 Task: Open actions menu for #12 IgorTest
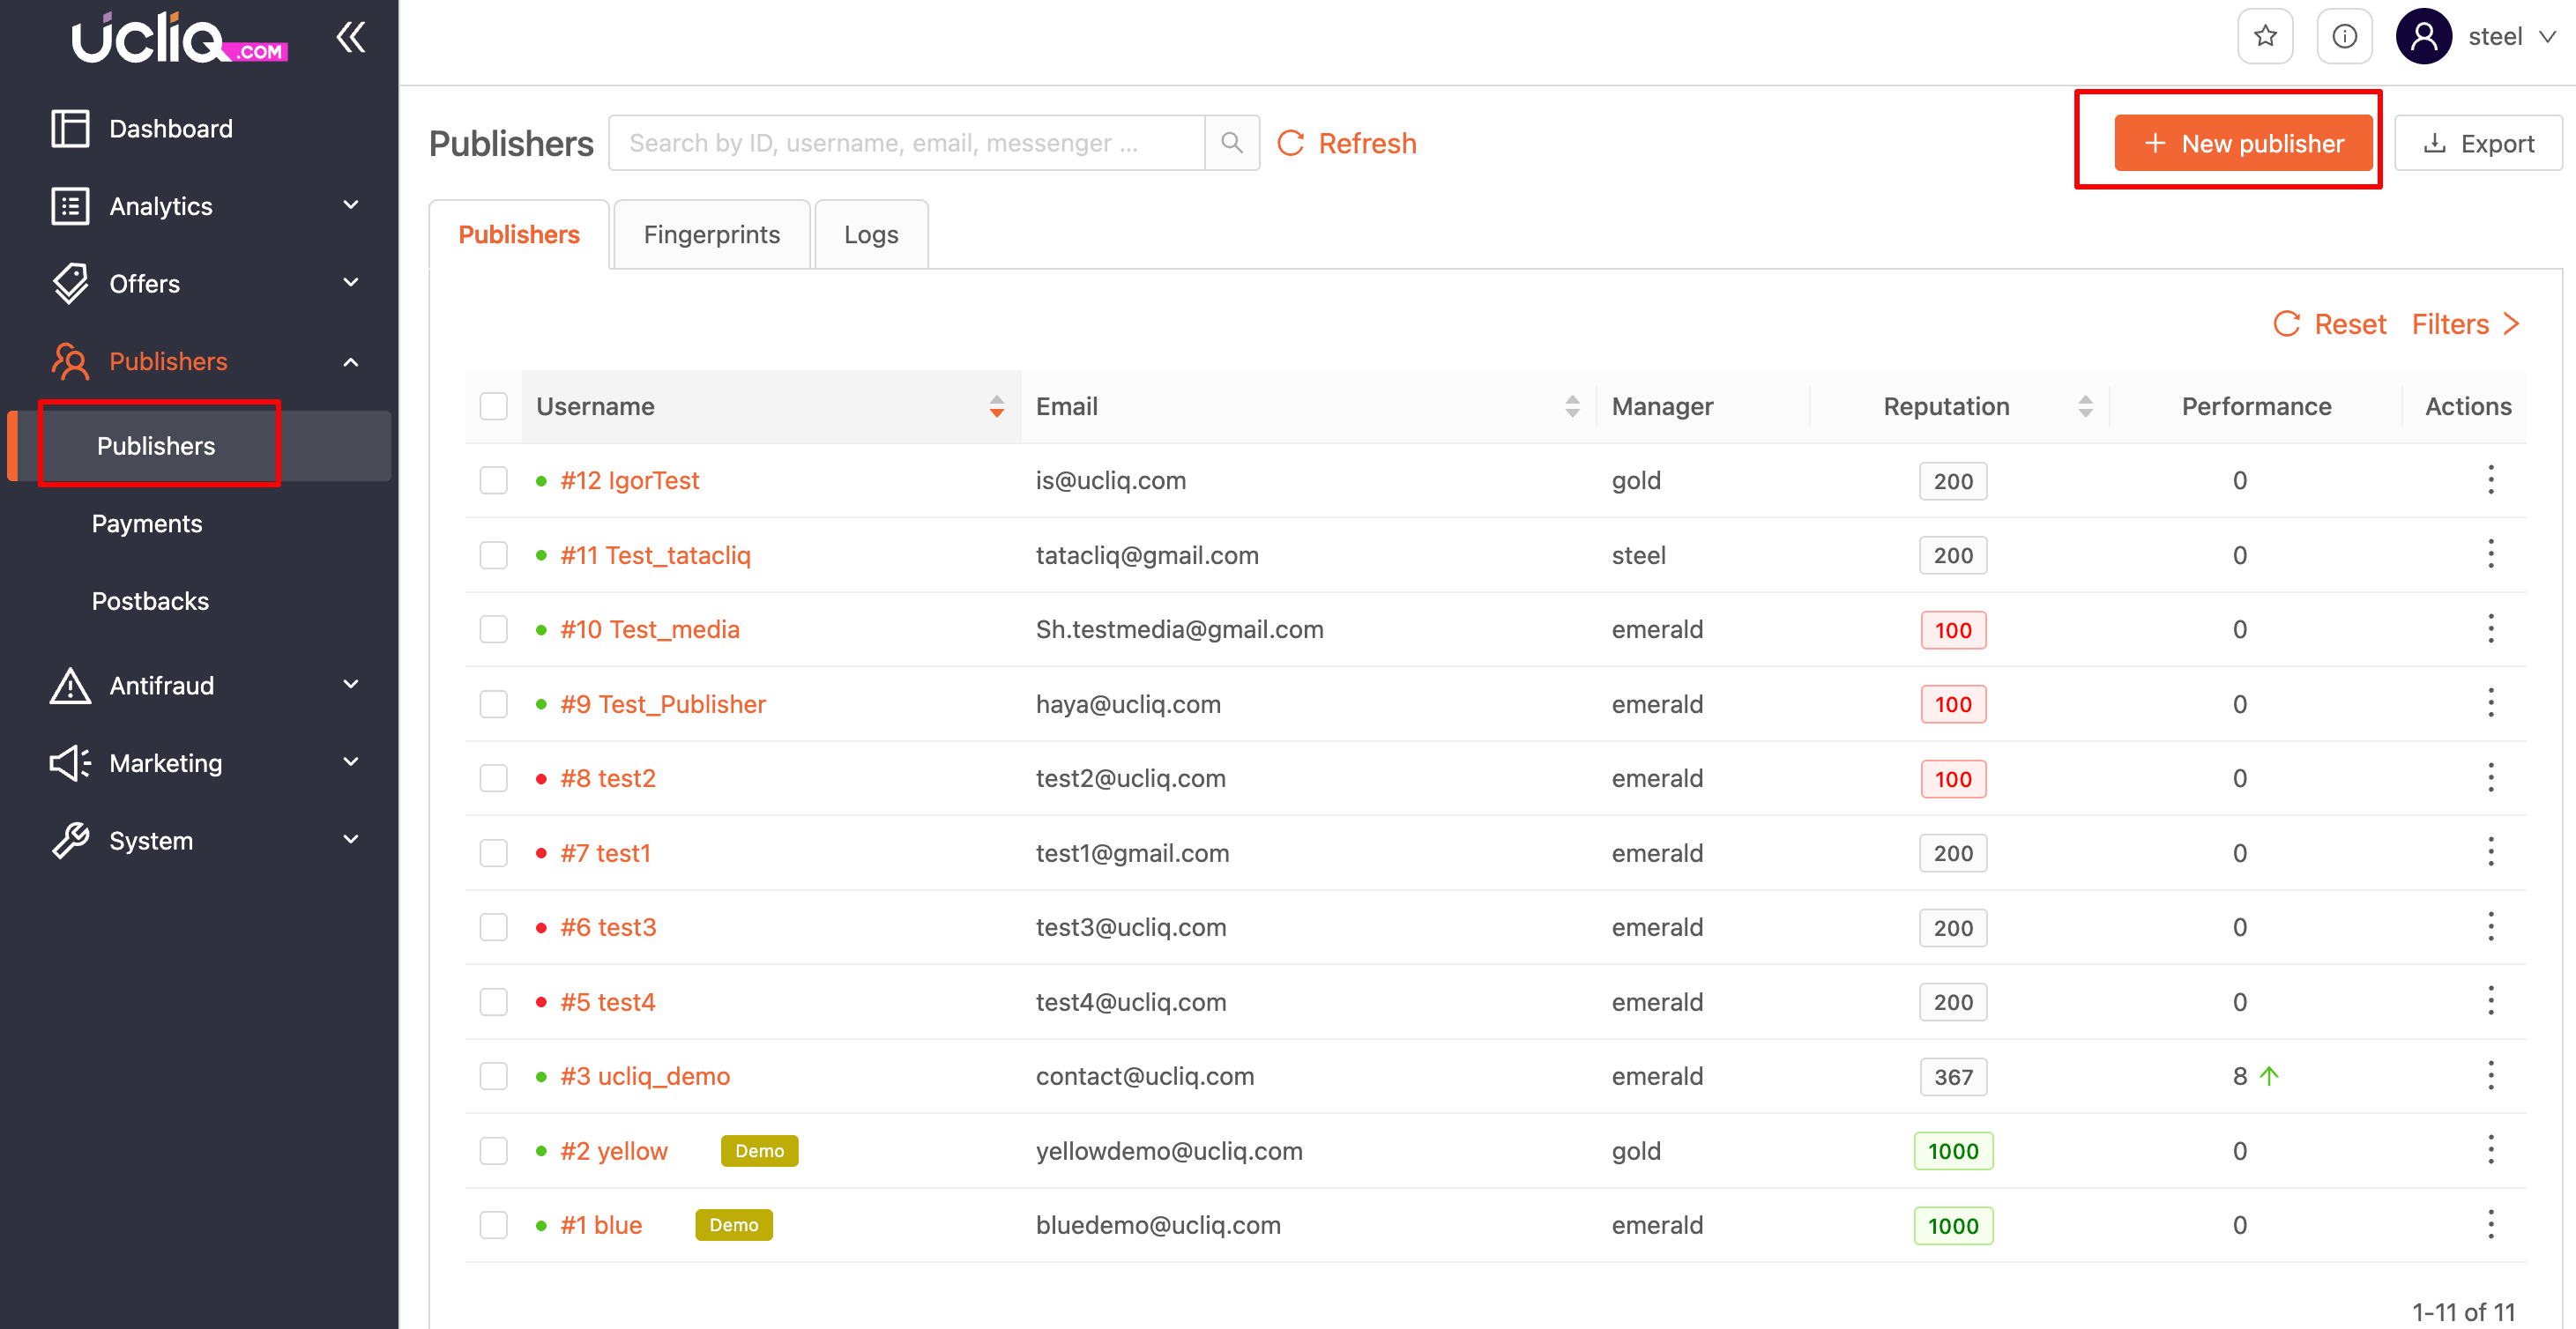2490,480
